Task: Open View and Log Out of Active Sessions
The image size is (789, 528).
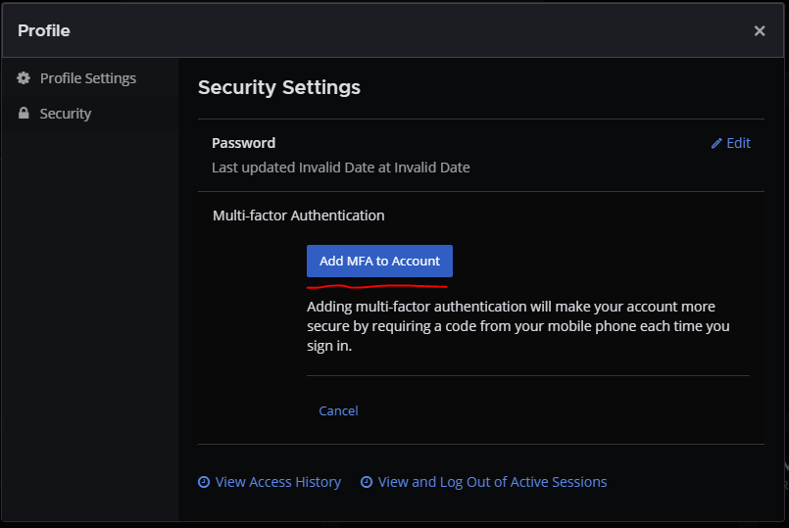Action: point(492,482)
